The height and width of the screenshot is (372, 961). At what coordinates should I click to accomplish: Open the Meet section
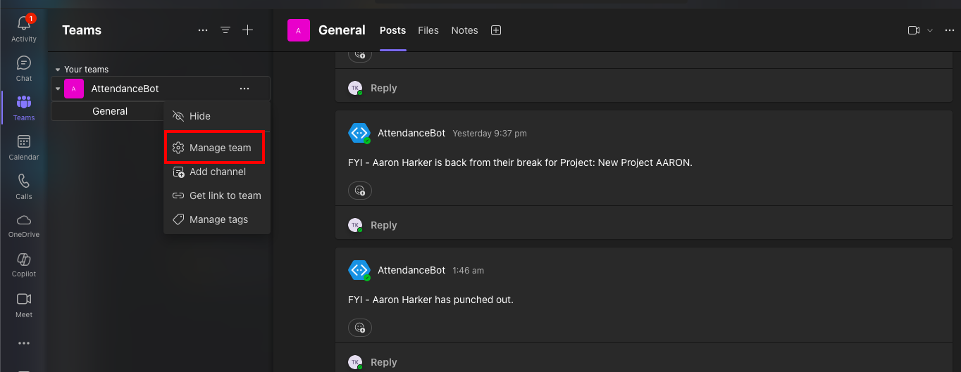tap(24, 304)
